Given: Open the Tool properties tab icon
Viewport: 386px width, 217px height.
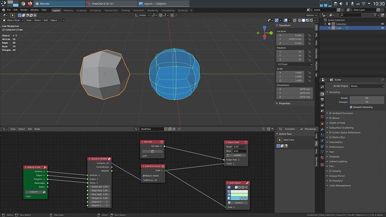Looking at the screenshot, I should point(322,87).
